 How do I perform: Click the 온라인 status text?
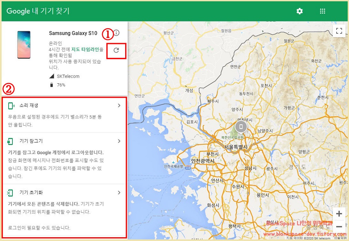click(56, 43)
